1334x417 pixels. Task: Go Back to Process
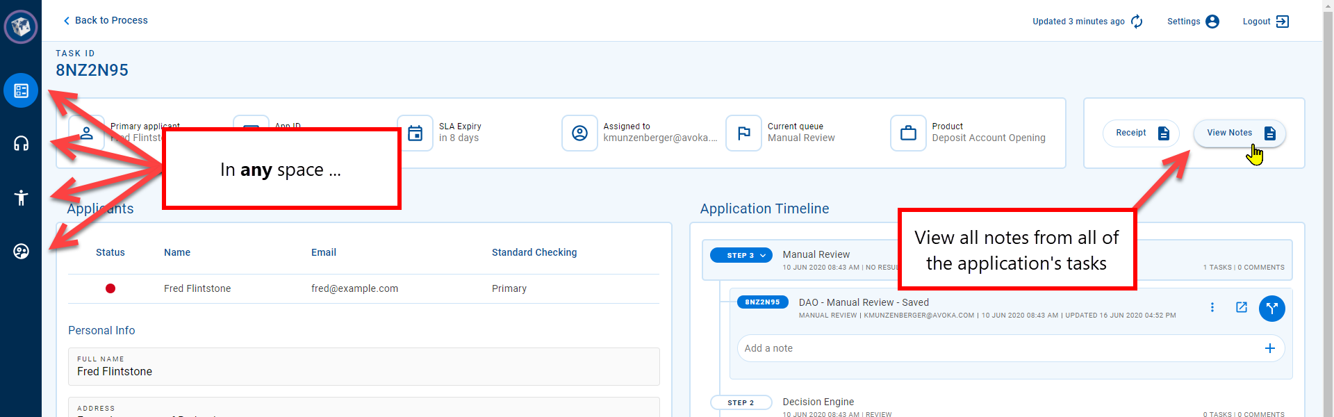(x=106, y=20)
